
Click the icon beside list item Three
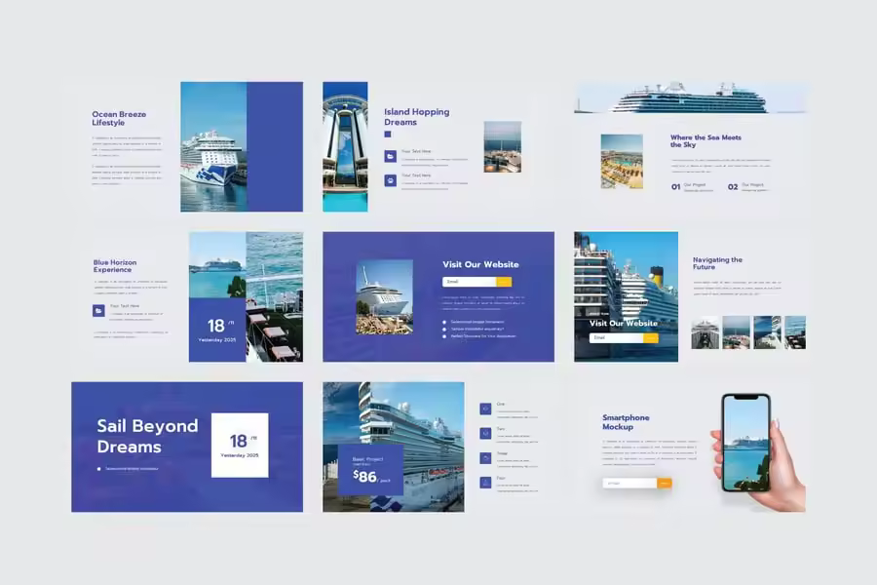[485, 457]
